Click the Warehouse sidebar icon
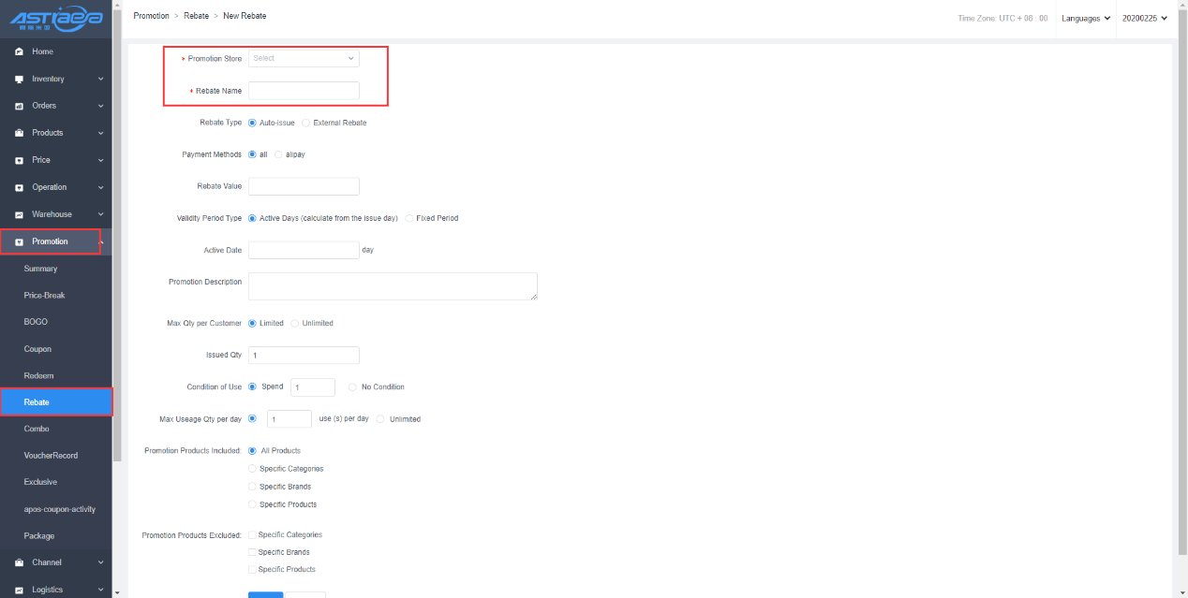Screen dimensions: 1188x598 point(19,214)
